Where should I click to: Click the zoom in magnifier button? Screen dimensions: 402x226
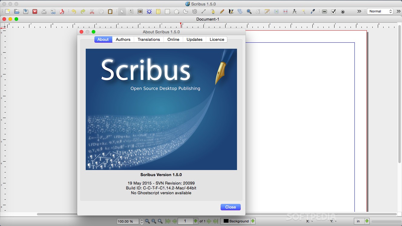pos(160,221)
